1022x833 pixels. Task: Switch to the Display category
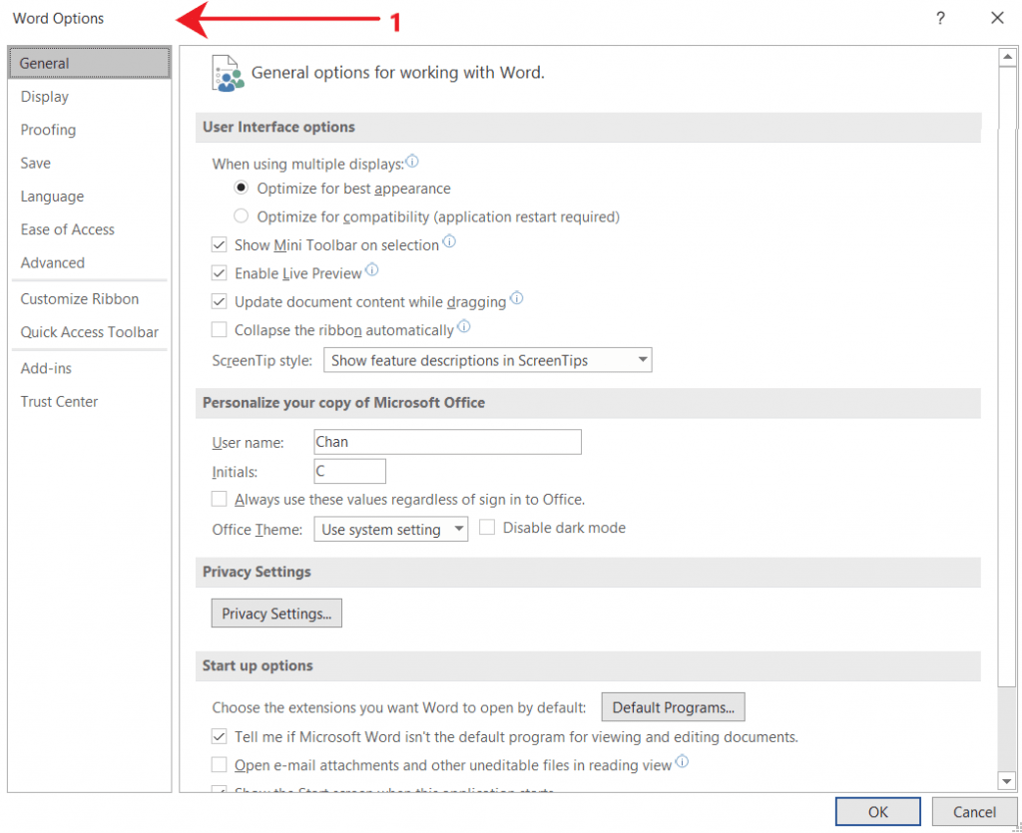click(89, 97)
